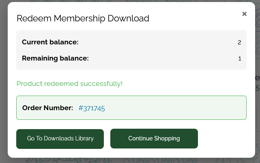The height and width of the screenshot is (163, 260).
Task: Click dimmed backdrop left of the dialog
Action: pyautogui.click(x=3, y=81)
